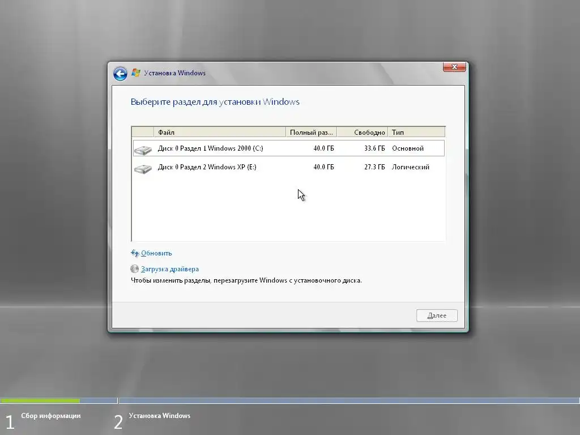Click the 27.3 ГБ free space cell
The height and width of the screenshot is (435, 580).
[374, 167]
